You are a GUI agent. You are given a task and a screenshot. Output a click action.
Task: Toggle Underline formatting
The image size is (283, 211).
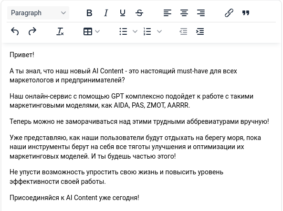pos(123,13)
